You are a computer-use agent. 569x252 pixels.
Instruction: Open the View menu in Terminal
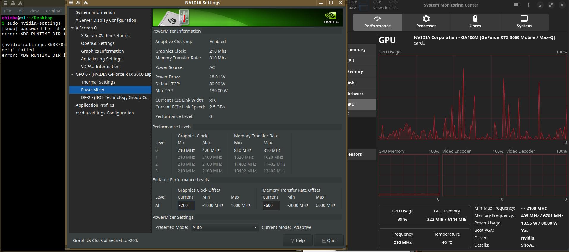34,11
